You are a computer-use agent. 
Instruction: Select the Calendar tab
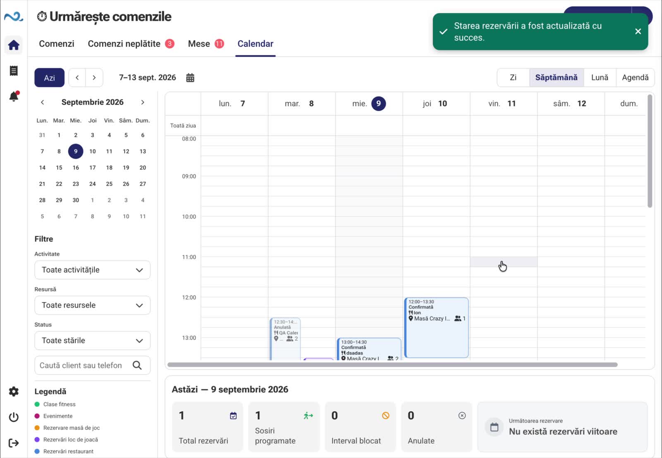coord(255,44)
